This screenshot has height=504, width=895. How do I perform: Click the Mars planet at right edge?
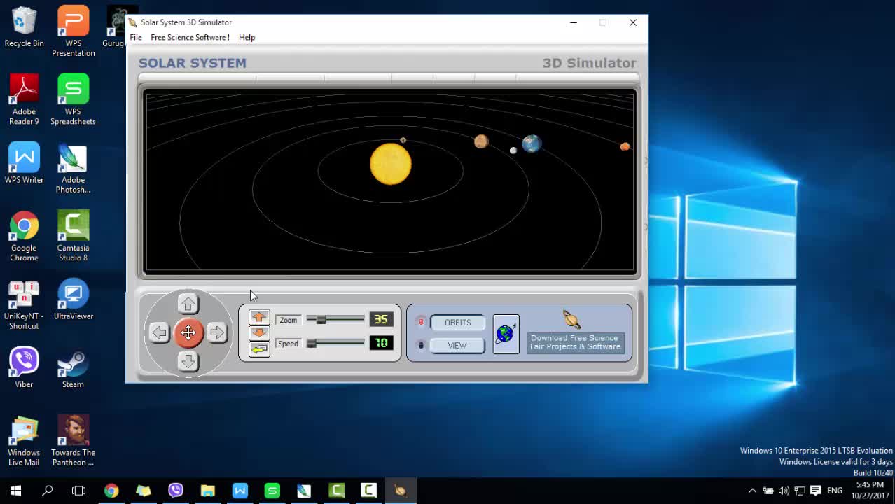coord(625,146)
